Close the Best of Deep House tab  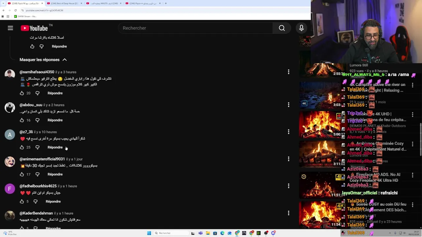point(81,3)
